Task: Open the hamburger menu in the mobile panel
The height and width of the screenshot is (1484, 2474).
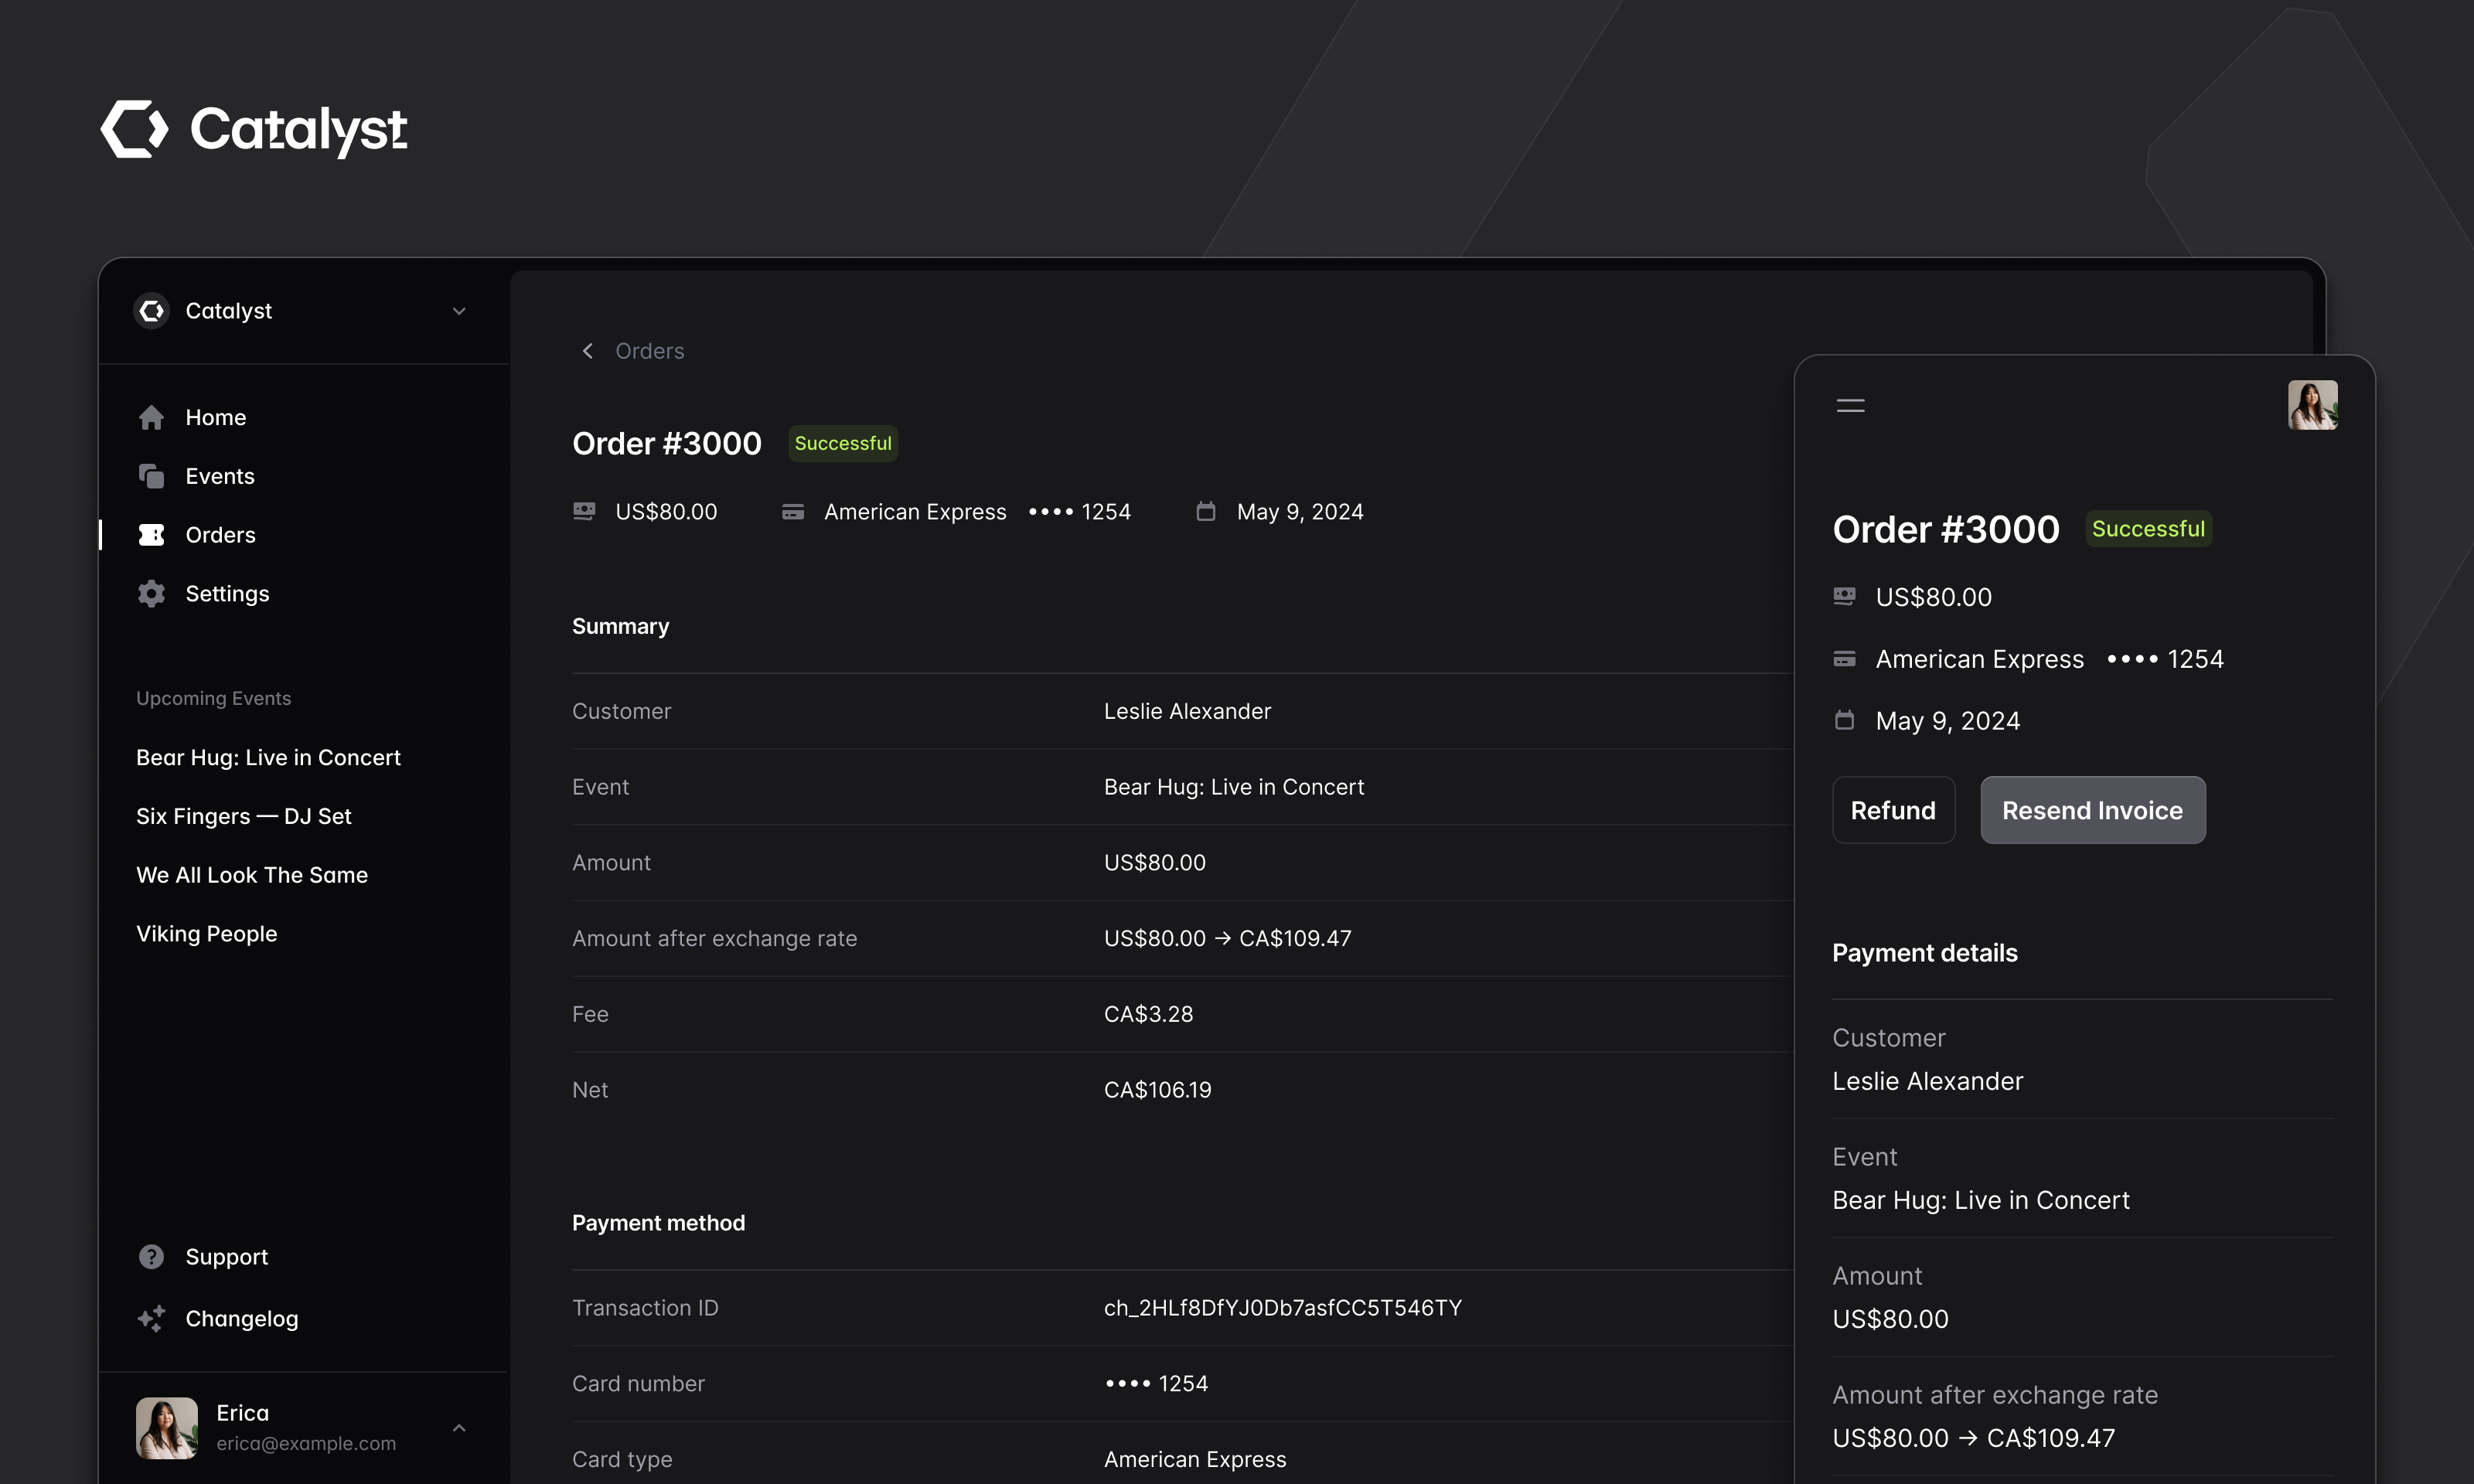Action: tap(1849, 405)
